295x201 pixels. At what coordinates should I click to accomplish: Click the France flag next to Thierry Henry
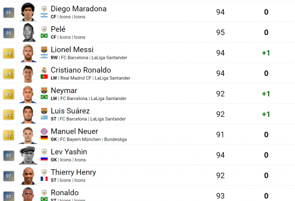click(x=44, y=179)
